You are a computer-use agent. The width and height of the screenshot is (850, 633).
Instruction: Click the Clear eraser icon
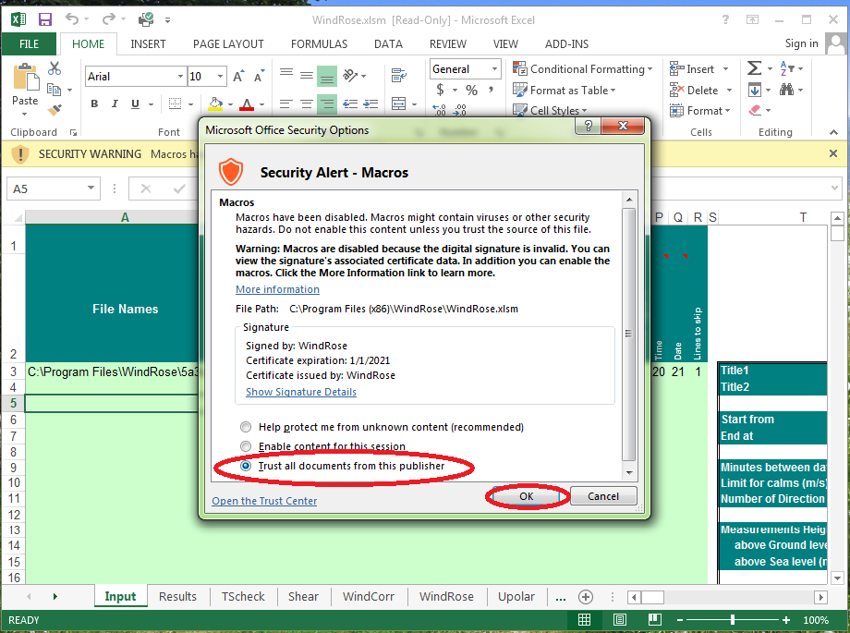pos(755,110)
